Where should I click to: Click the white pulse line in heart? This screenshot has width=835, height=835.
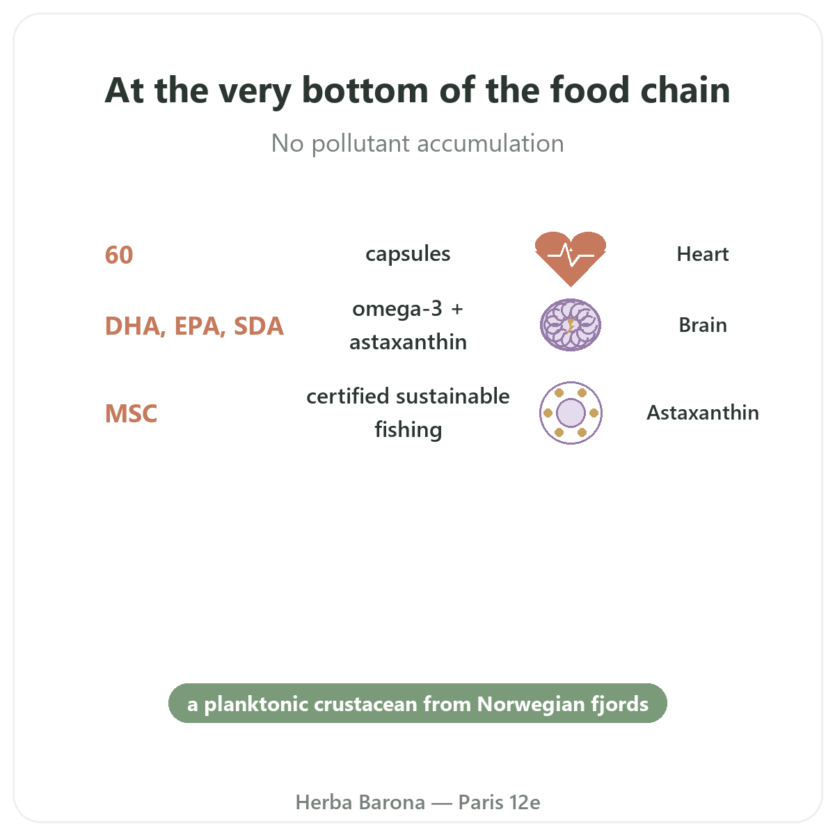coord(571,256)
